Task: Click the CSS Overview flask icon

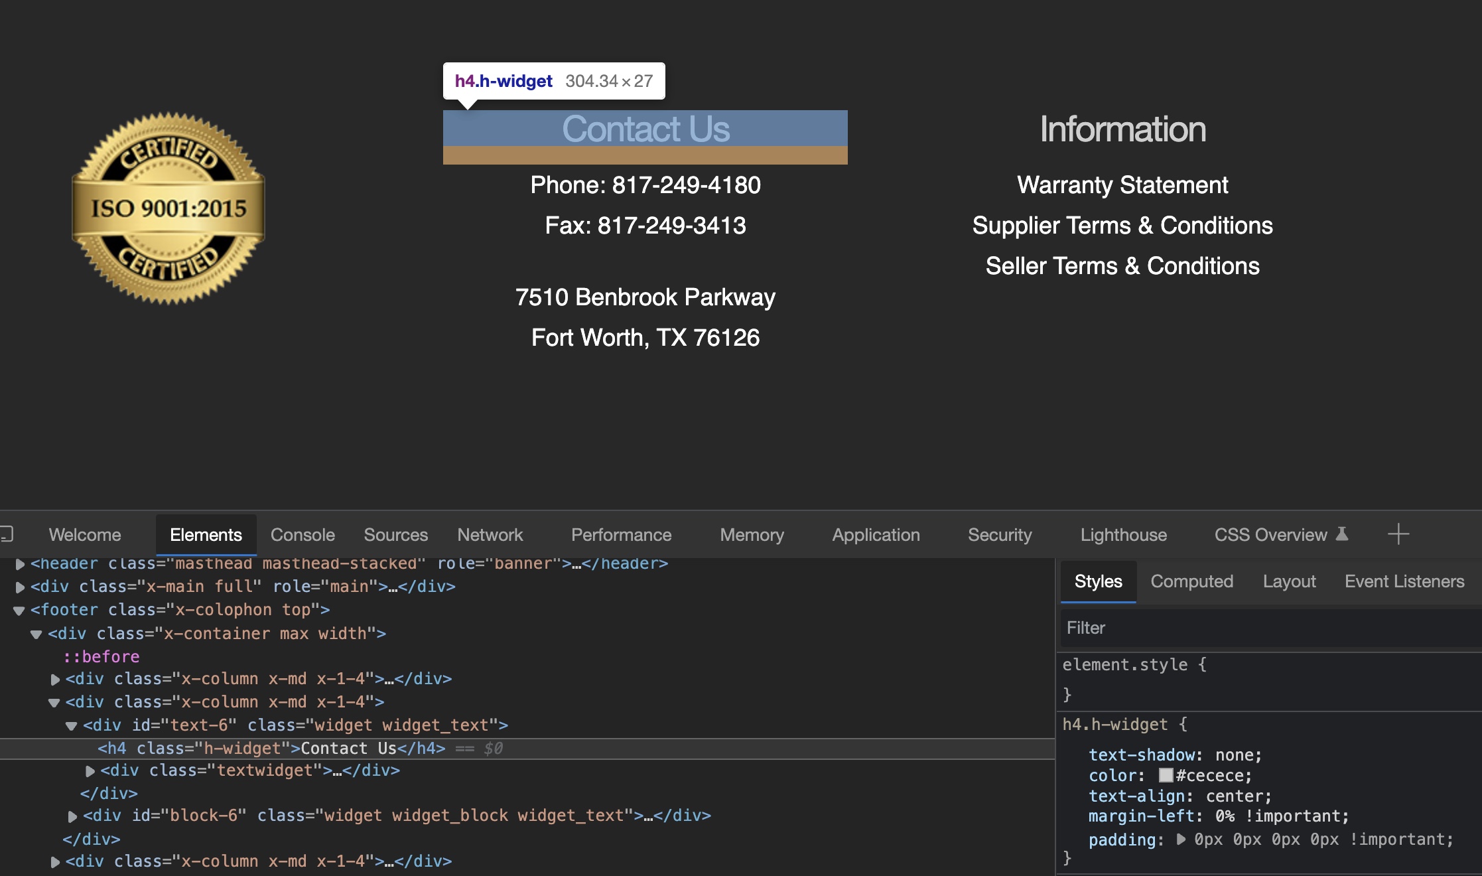Action: (x=1341, y=534)
